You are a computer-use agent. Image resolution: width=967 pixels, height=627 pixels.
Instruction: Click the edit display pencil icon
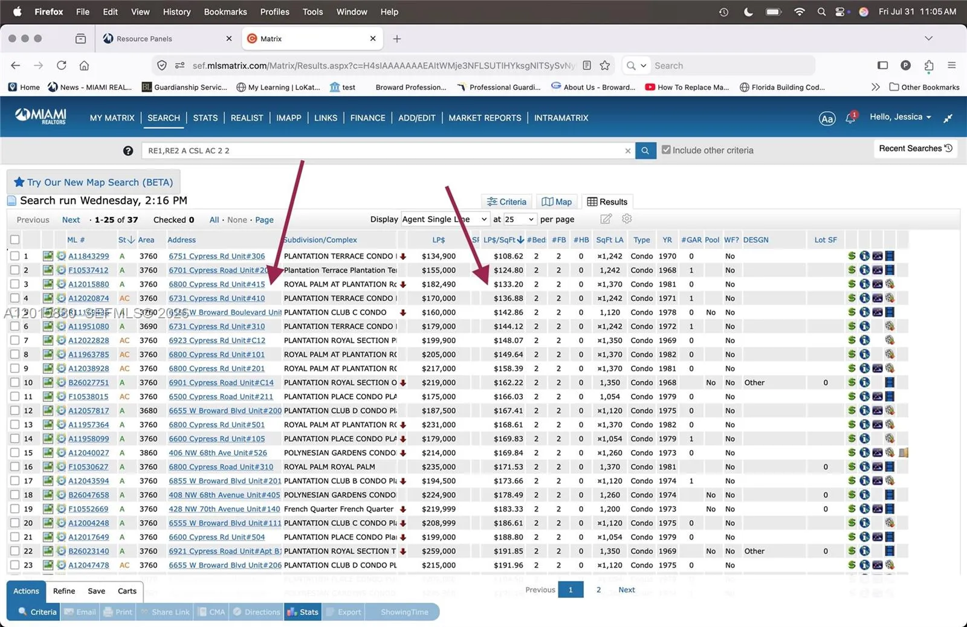pos(606,219)
